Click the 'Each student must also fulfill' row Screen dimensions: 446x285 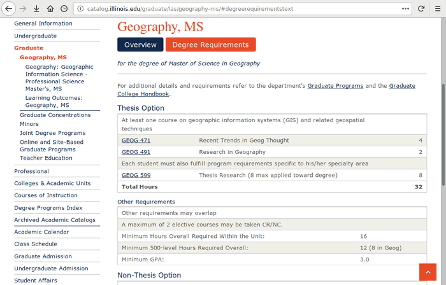coord(272,163)
